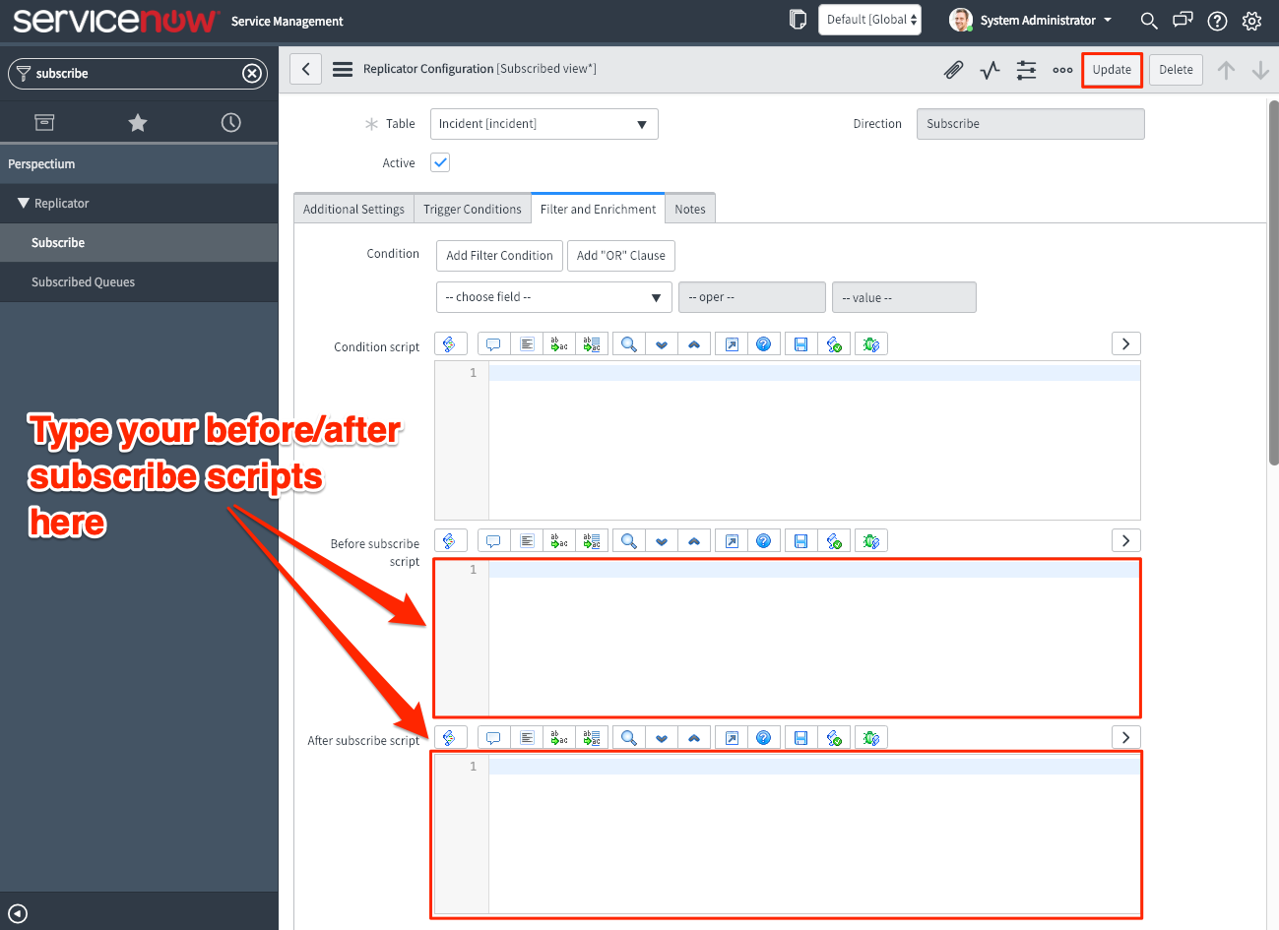Click the script debugger bug icon for Condition script
Image resolution: width=1279 pixels, height=930 pixels.
[x=871, y=343]
